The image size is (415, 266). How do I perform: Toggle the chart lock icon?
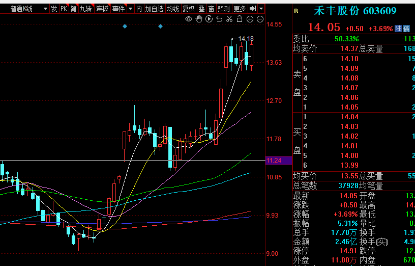tap(240, 18)
